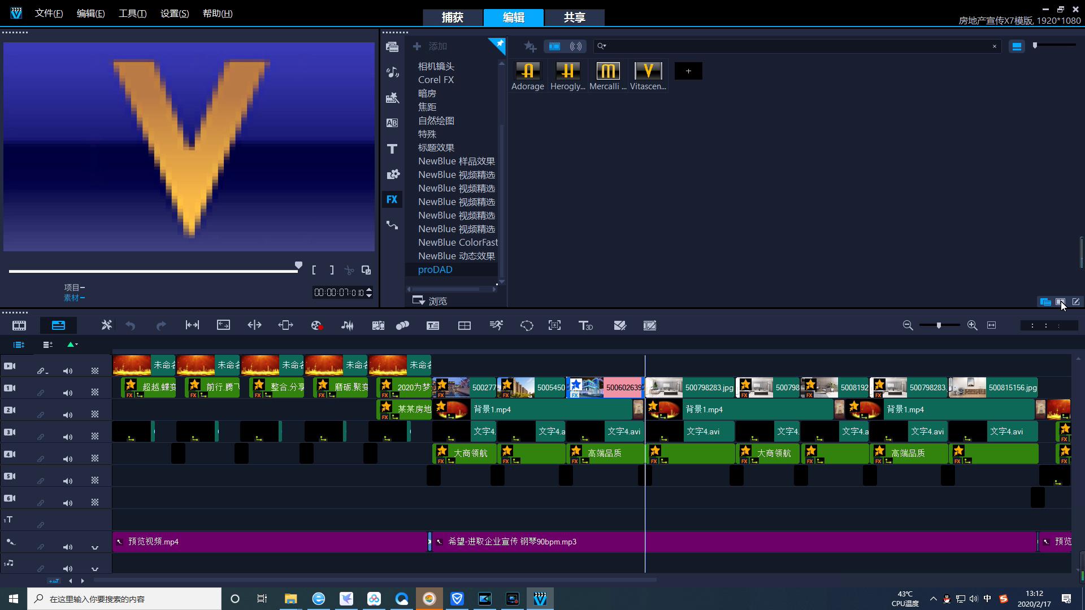1085x610 pixels.
Task: Switch preview to Project mode
Action: pos(74,287)
